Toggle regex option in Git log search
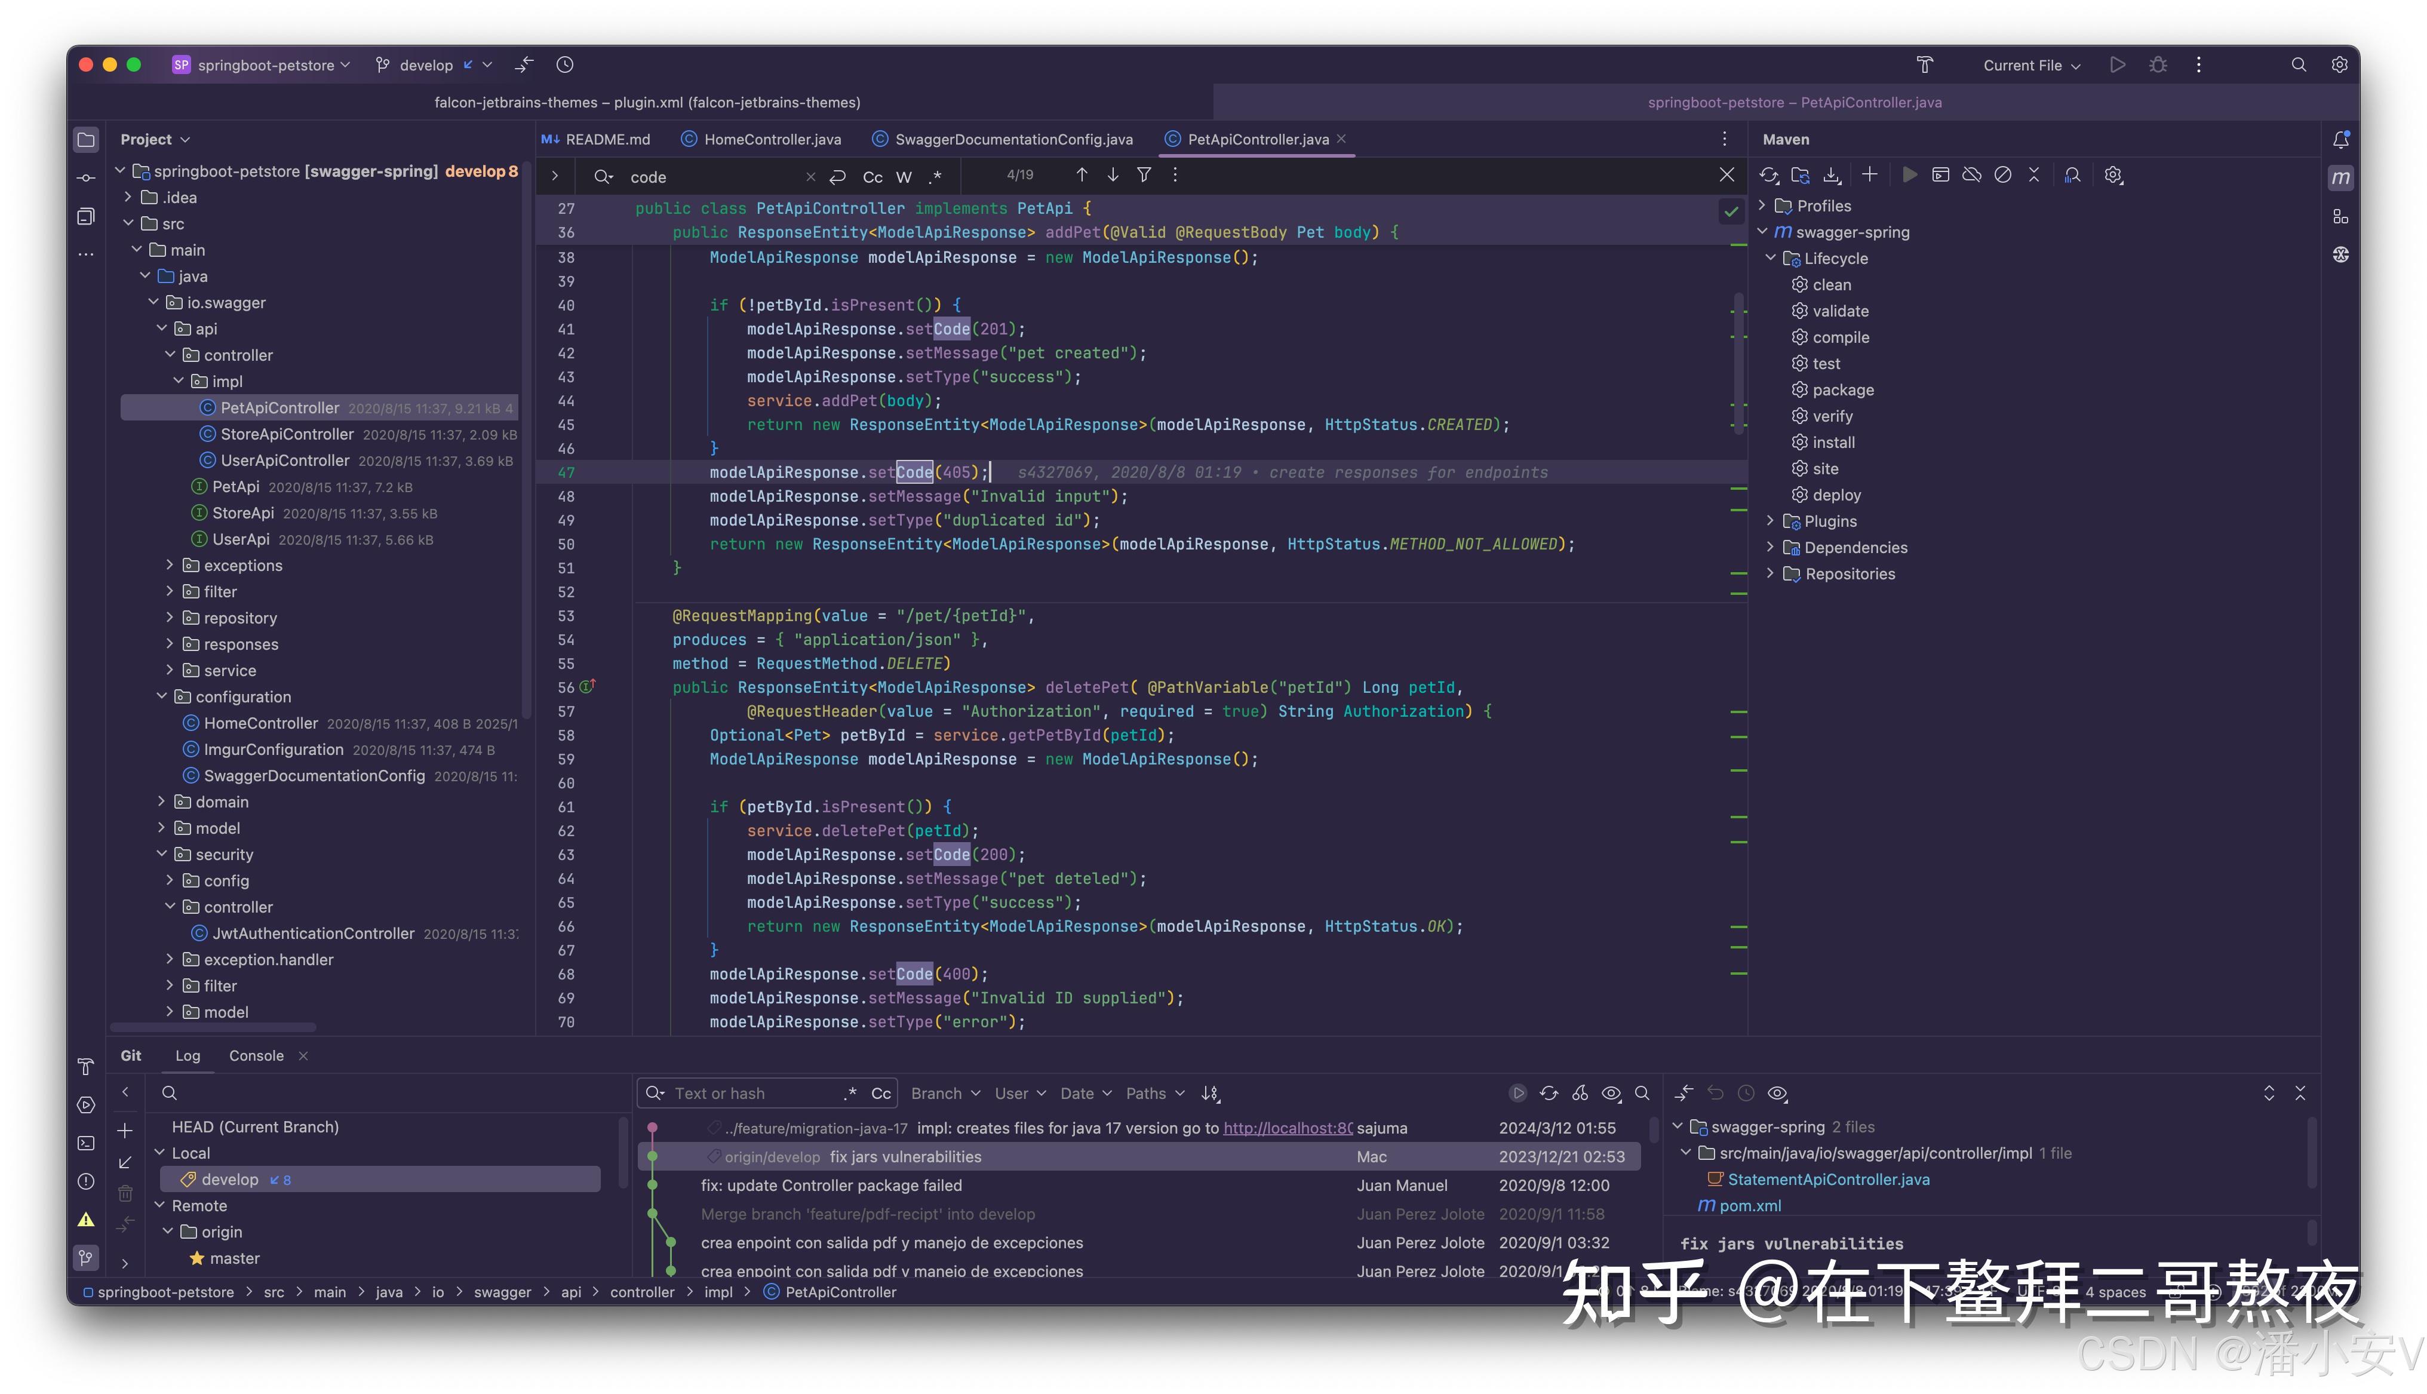This screenshot has height=1394, width=2427. [x=849, y=1094]
